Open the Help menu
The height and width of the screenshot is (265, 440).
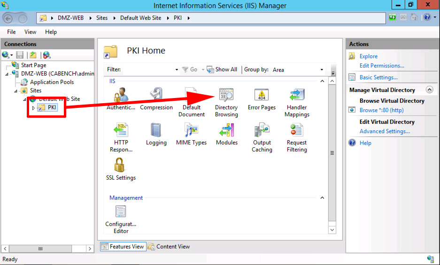click(x=51, y=32)
